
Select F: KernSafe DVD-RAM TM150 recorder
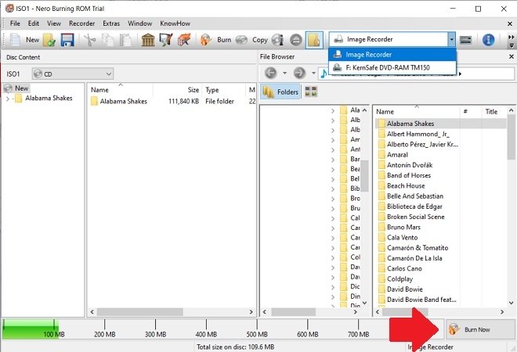click(392, 67)
